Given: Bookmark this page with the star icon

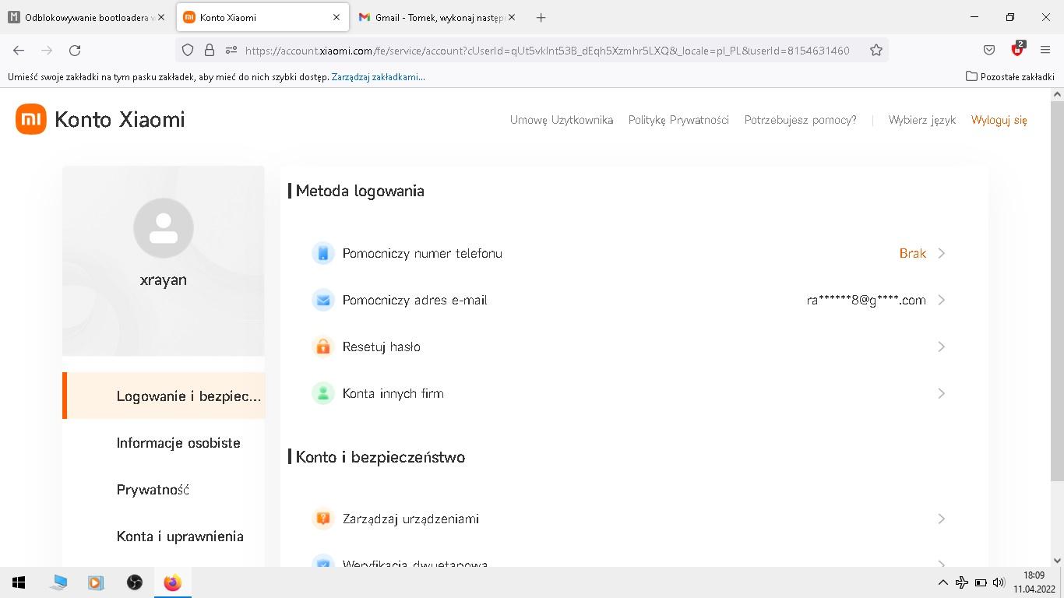Looking at the screenshot, I should point(876,50).
